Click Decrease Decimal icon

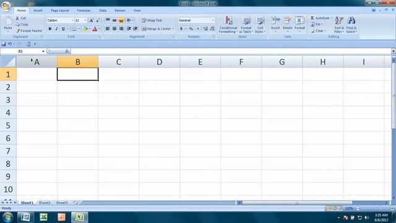212,29
